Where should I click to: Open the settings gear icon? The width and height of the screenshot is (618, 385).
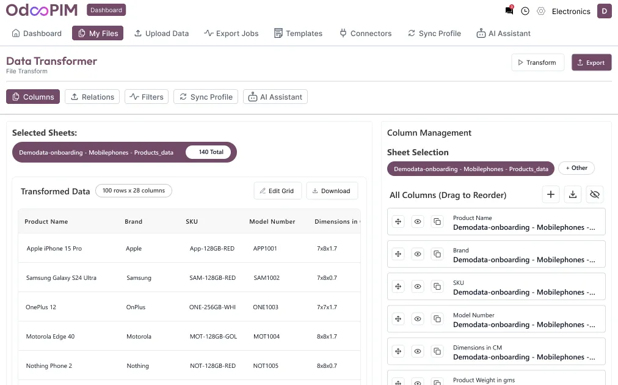(x=541, y=11)
